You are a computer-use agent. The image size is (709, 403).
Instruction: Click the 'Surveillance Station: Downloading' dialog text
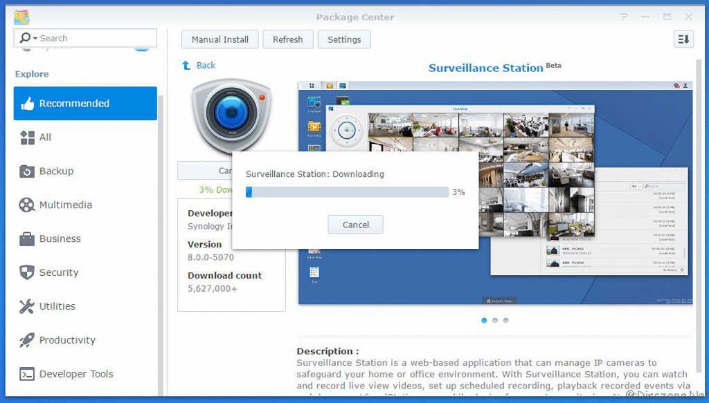click(x=315, y=174)
